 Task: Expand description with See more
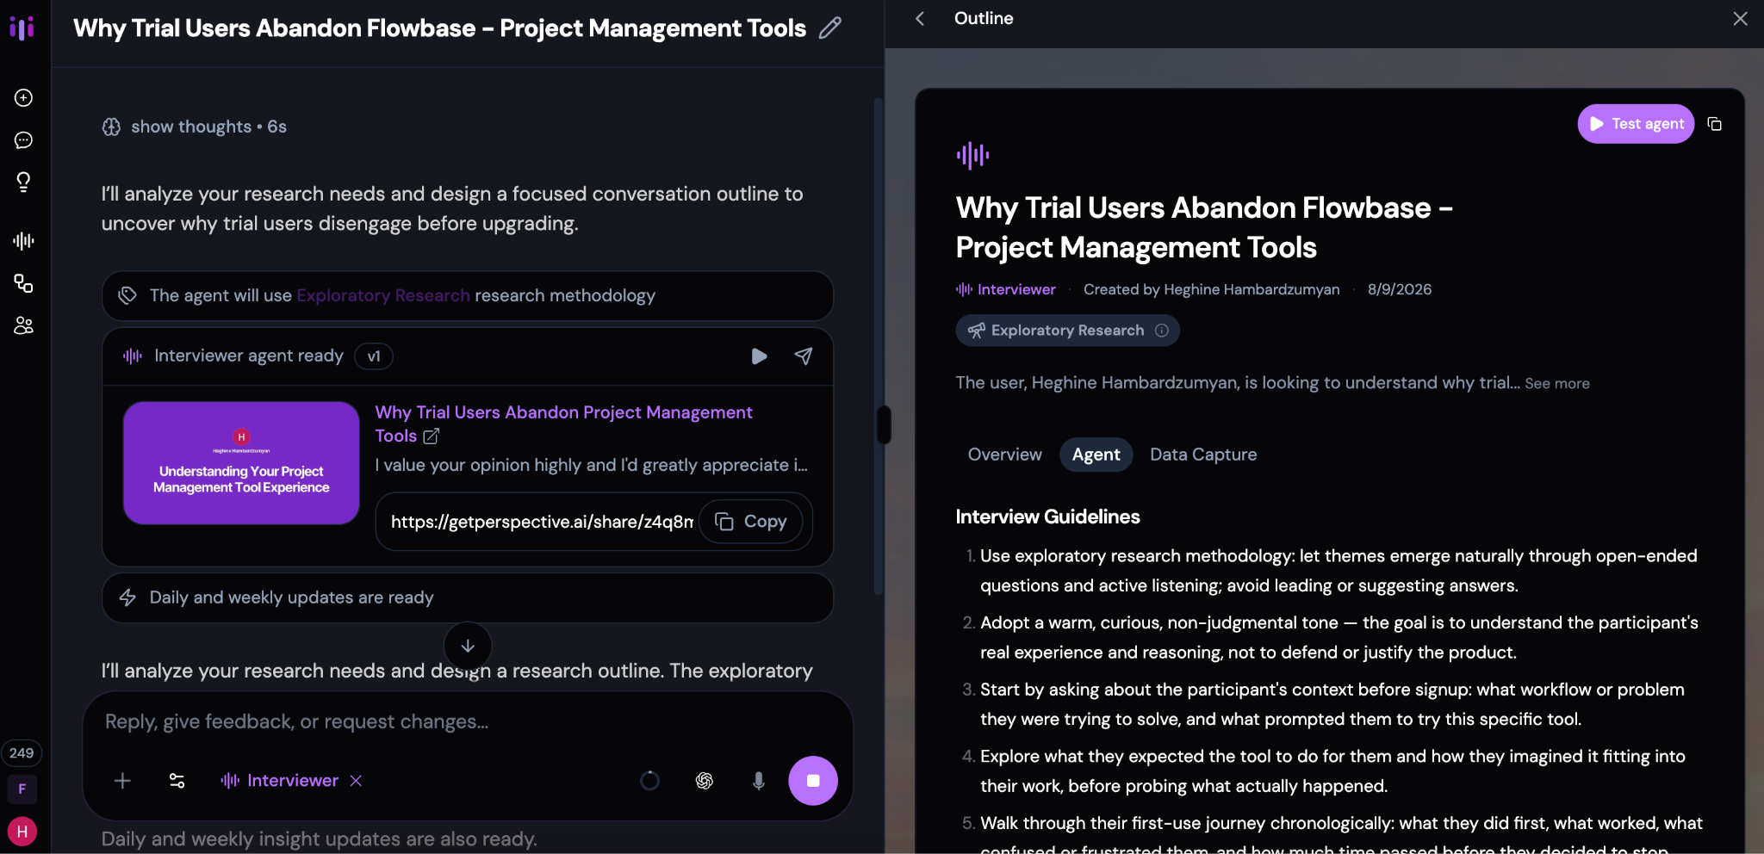pyautogui.click(x=1557, y=384)
